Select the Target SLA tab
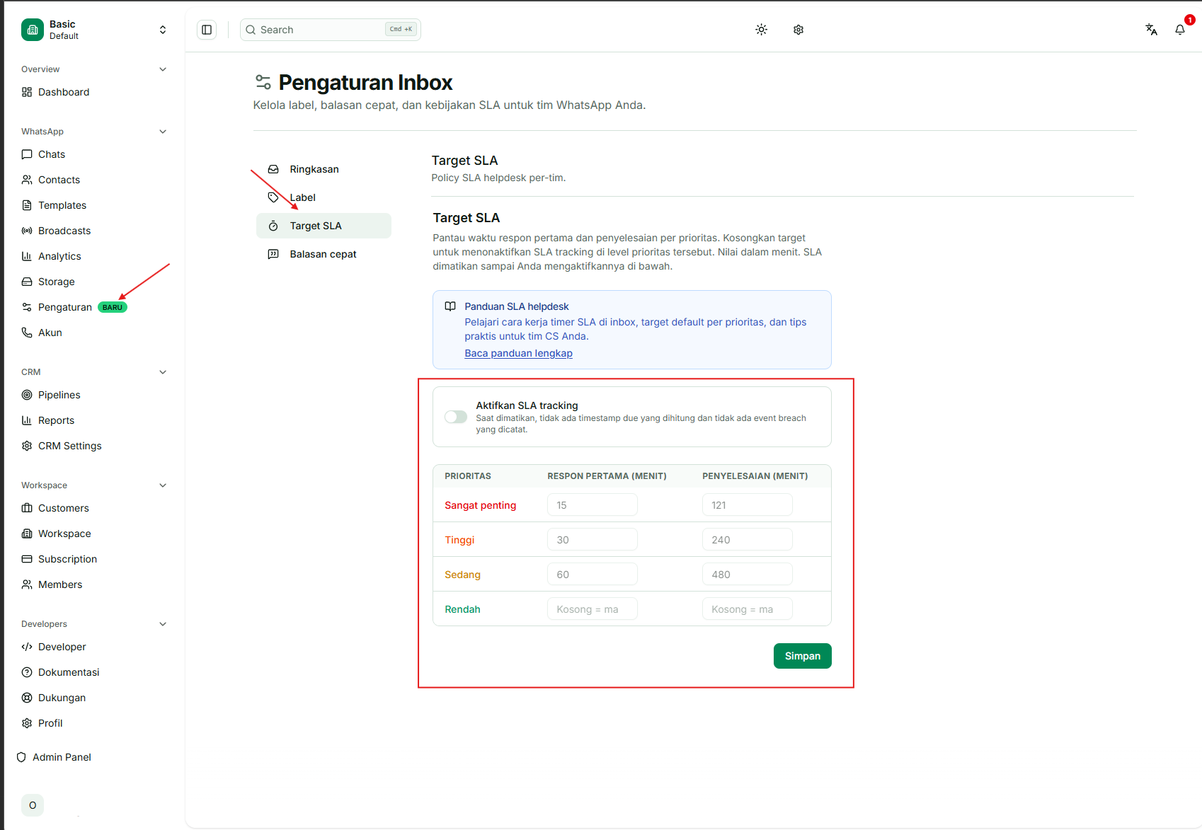This screenshot has width=1202, height=830. [324, 226]
